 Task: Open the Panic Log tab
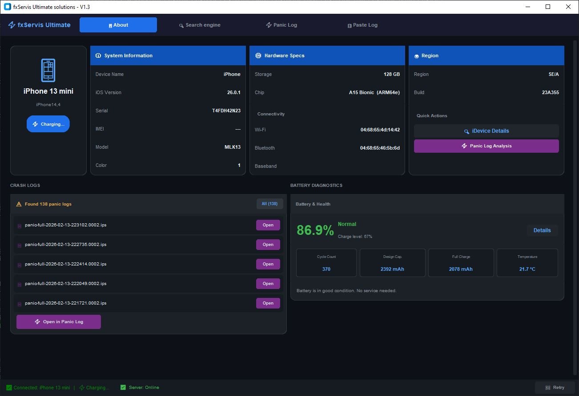coord(281,25)
